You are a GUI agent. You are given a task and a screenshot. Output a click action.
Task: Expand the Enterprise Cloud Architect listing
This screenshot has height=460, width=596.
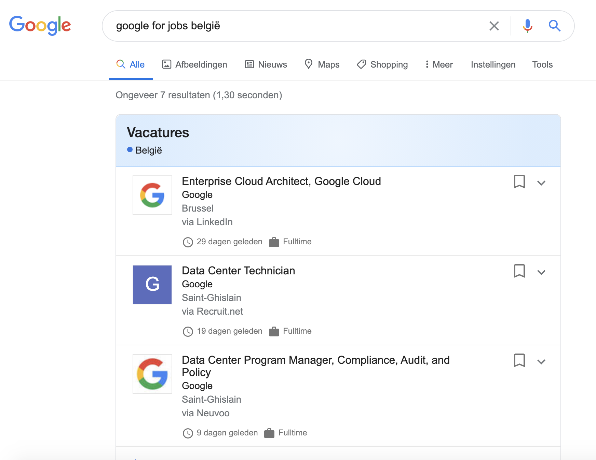pos(541,183)
